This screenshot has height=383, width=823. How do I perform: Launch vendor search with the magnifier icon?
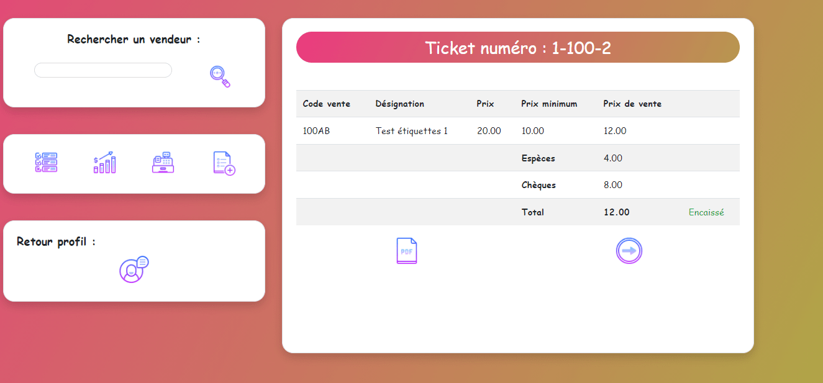(219, 76)
